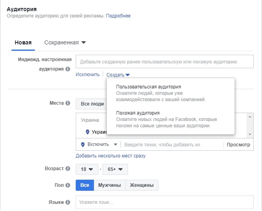Click info icon beside Возраст label
The width and height of the screenshot is (262, 211).
click(68, 169)
